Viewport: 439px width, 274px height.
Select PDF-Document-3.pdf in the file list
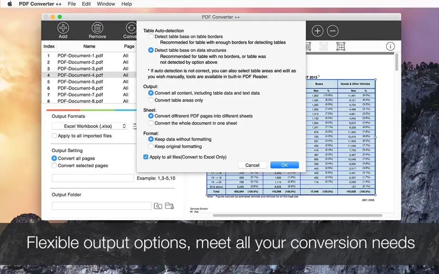click(80, 68)
